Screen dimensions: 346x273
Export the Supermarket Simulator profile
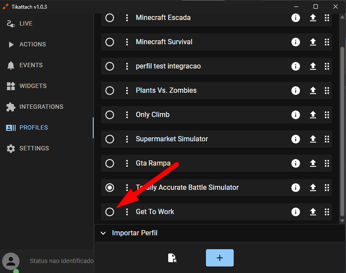[x=313, y=139]
